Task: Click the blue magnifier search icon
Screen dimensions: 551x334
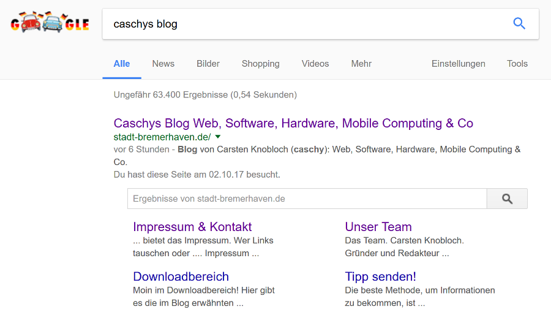Action: click(519, 23)
